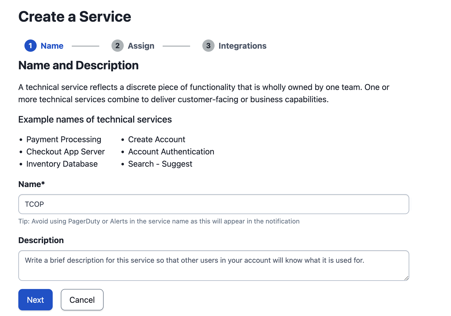Click the "Name and Description" heading
Viewport: 451px width, 316px height.
click(78, 65)
